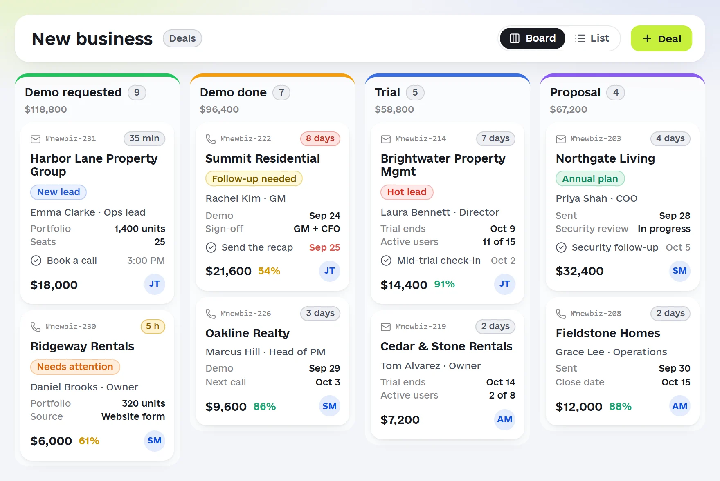Open JT avatar on Harbor Lane card
Image resolution: width=720 pixels, height=481 pixels.
point(155,284)
